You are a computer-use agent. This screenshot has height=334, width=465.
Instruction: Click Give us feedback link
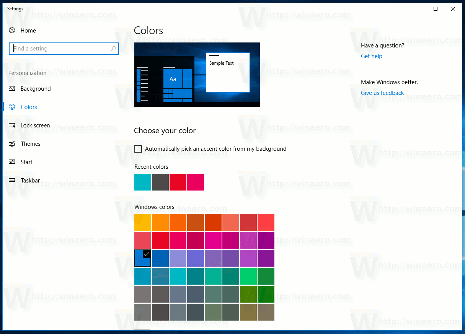coord(382,93)
